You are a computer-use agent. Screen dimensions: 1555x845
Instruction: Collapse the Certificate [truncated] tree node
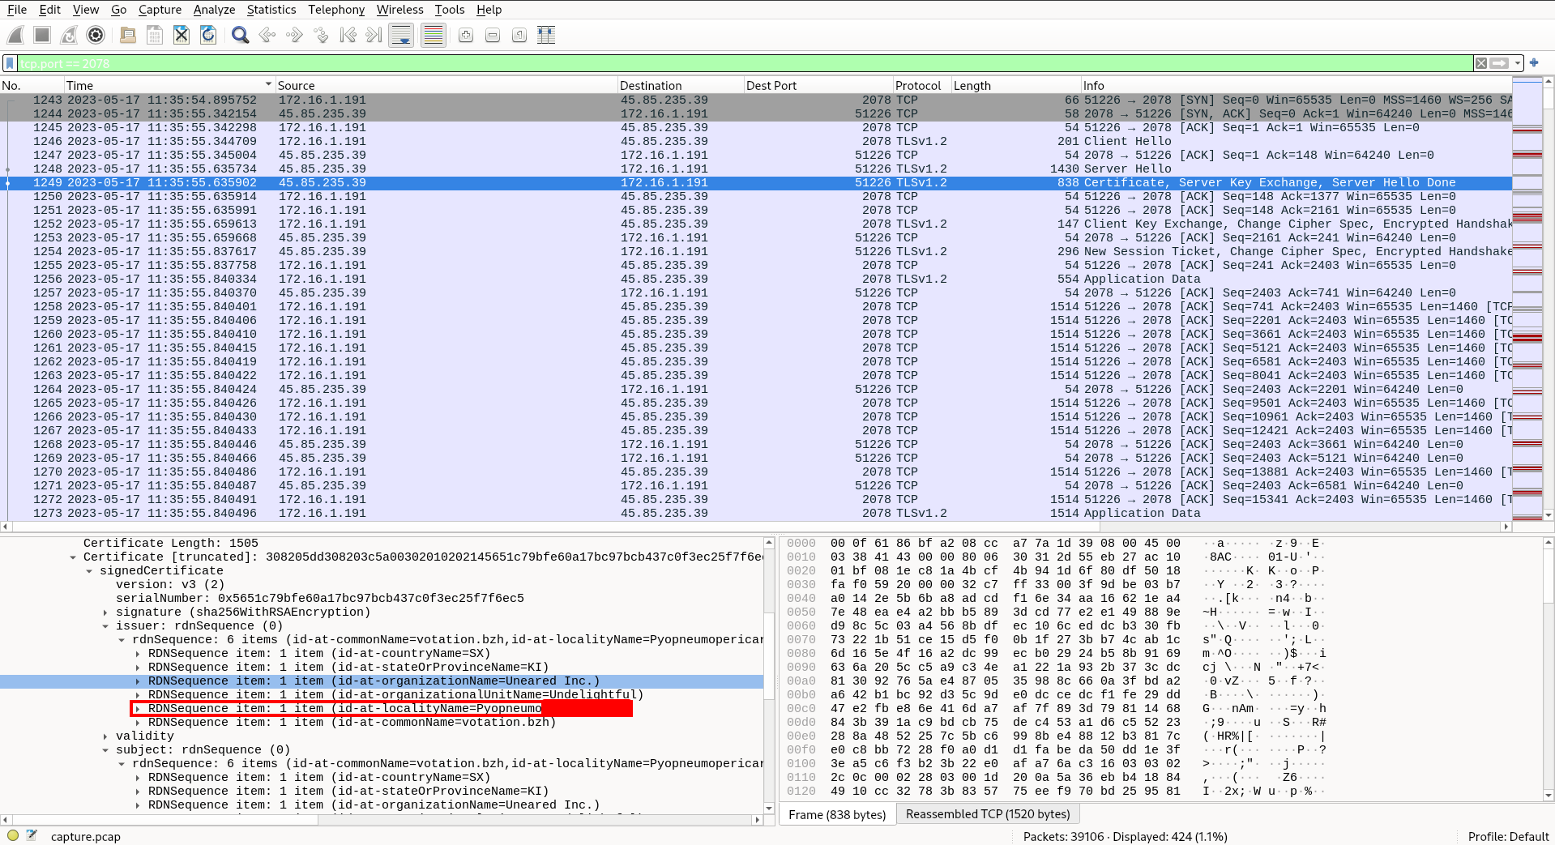tap(73, 557)
